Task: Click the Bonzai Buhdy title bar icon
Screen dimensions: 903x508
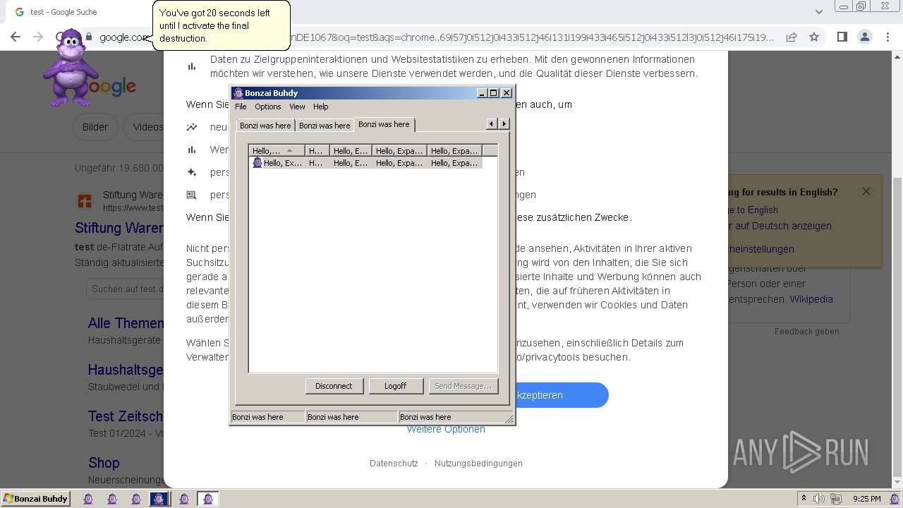Action: pos(238,93)
